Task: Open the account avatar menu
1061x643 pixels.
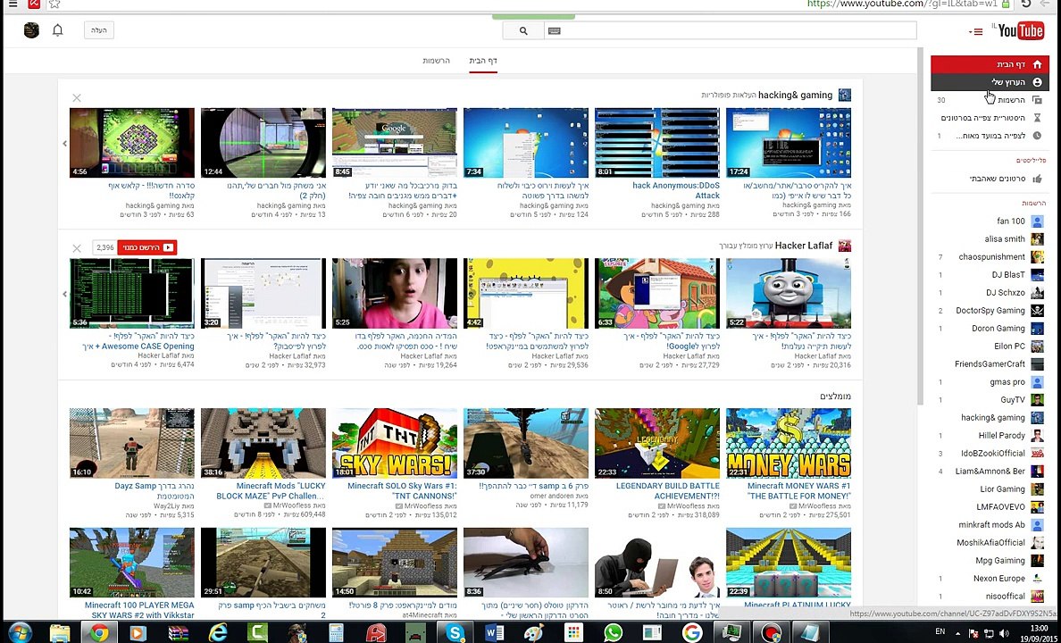Action: (31, 29)
